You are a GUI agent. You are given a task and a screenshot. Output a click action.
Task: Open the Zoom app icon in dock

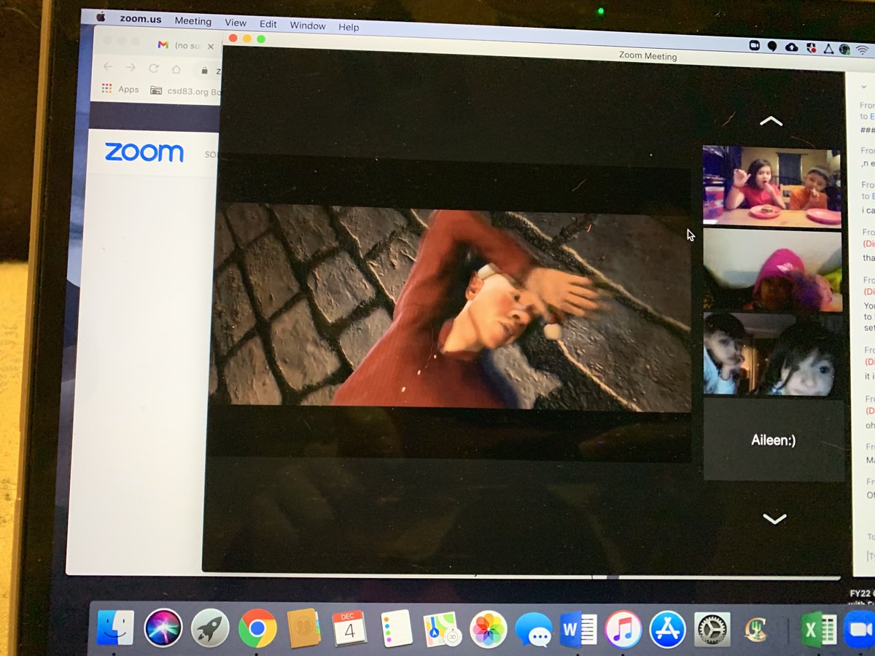[x=859, y=630]
